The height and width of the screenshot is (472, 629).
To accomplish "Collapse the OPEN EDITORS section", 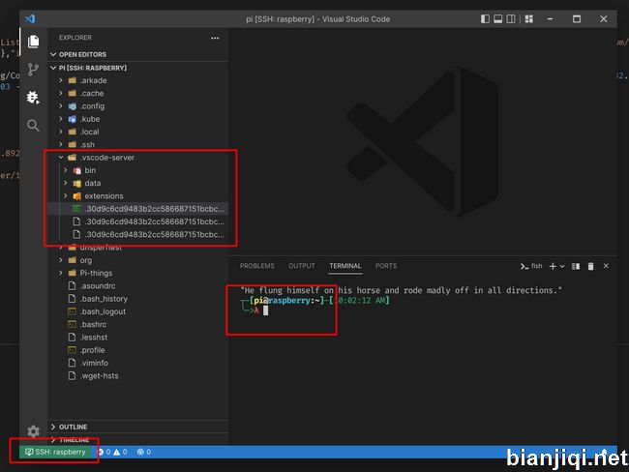I will tap(138, 54).
